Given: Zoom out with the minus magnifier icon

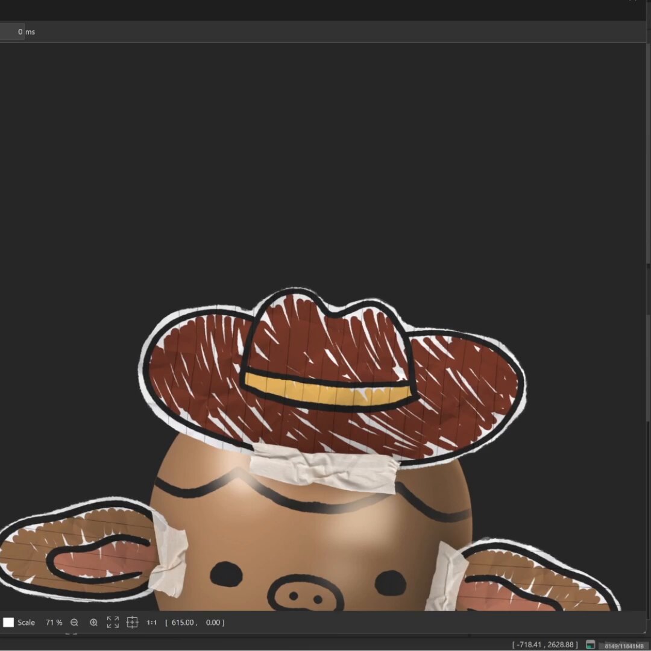Looking at the screenshot, I should (x=74, y=622).
